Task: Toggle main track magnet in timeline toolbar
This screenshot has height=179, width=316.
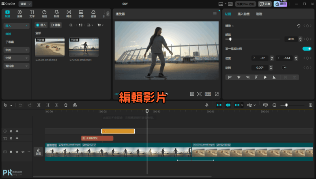Action: pyautogui.click(x=219, y=105)
